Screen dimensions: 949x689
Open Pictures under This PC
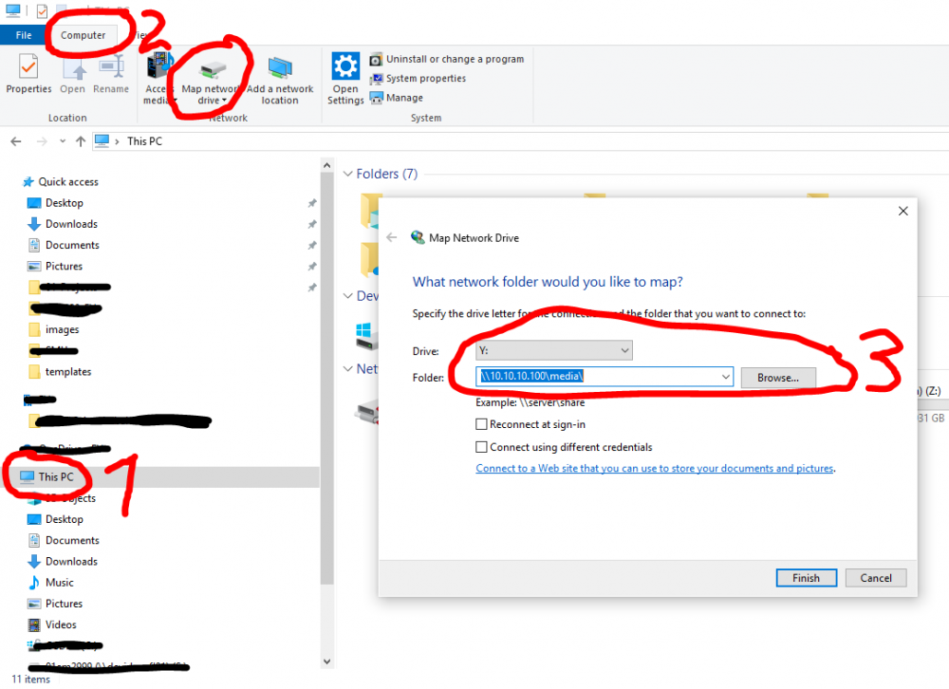click(56, 605)
